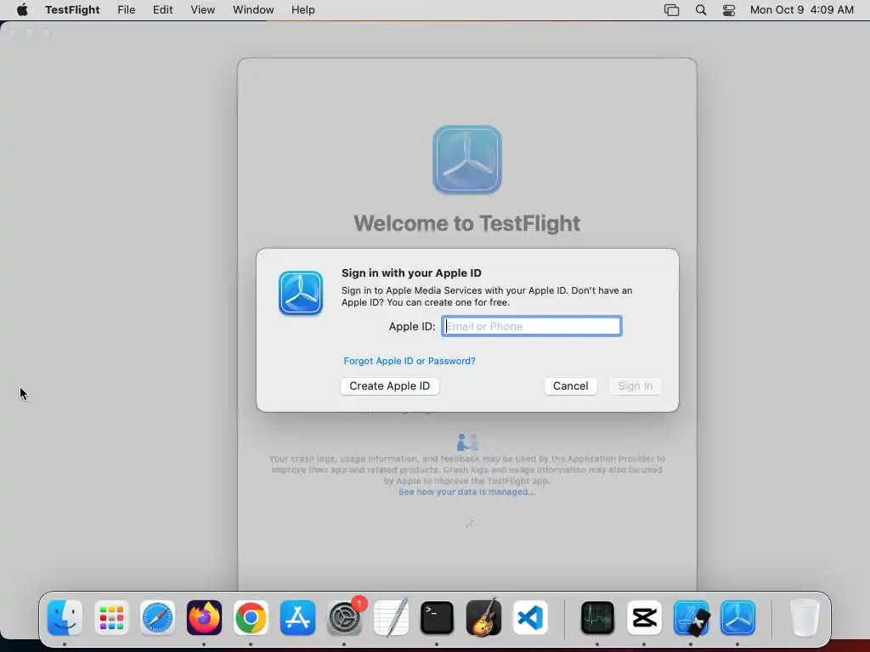Open System Settings with notification badge
This screenshot has height=652, width=870.
345,618
